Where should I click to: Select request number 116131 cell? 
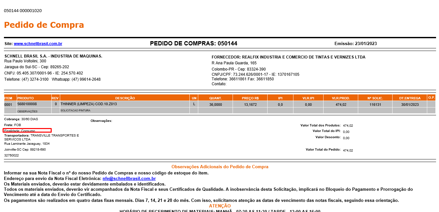(375, 105)
